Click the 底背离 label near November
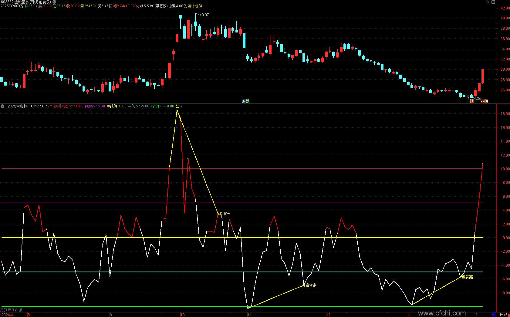This screenshot has width=510, height=317. pos(311,285)
